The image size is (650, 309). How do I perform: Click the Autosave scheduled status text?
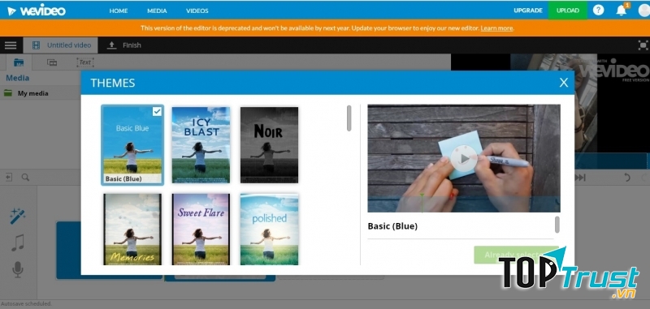click(26, 303)
